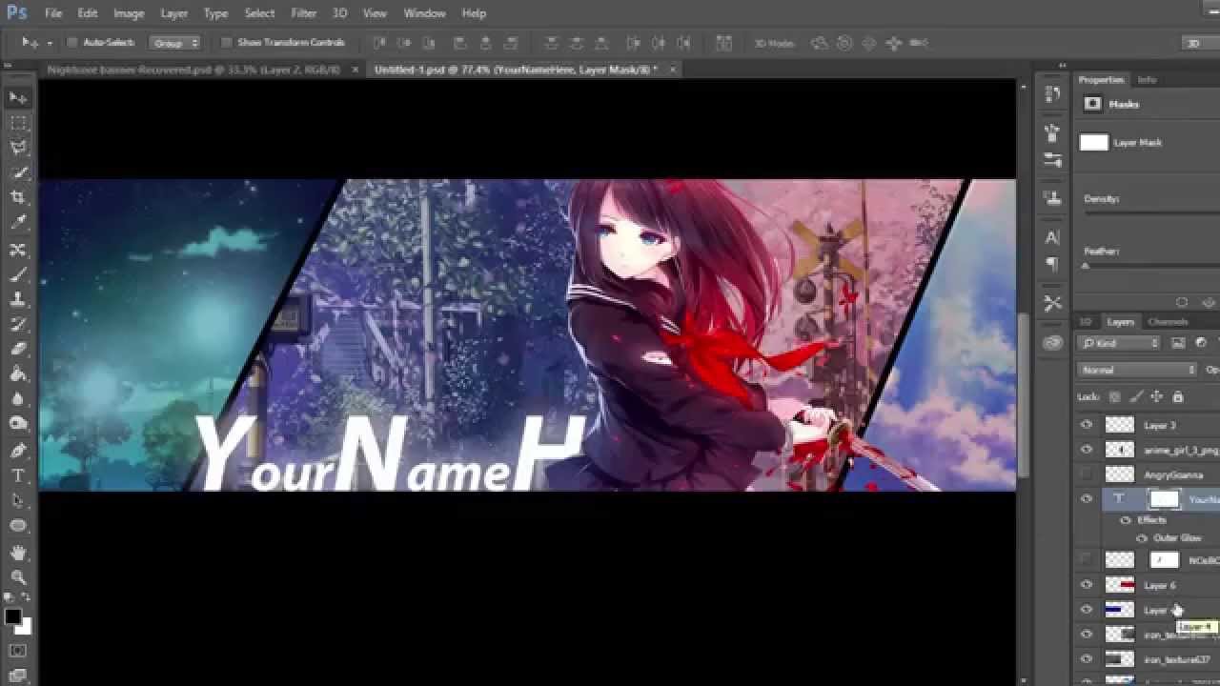1220x686 pixels.
Task: Open the Filter menu
Action: 304,13
